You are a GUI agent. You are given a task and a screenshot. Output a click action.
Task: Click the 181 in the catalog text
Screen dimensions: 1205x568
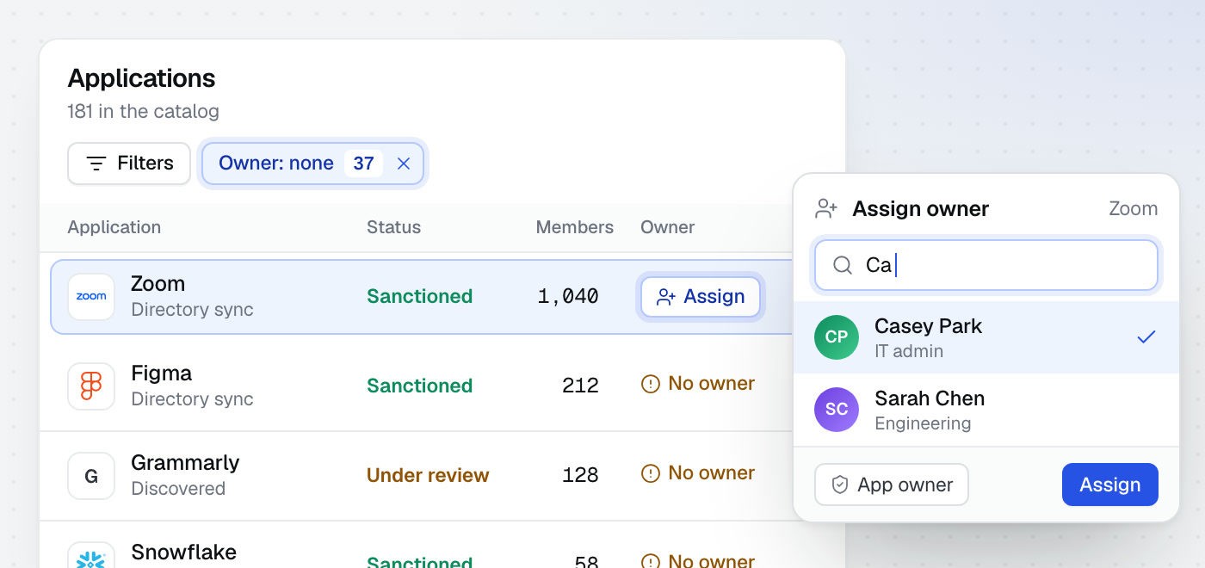click(x=143, y=112)
